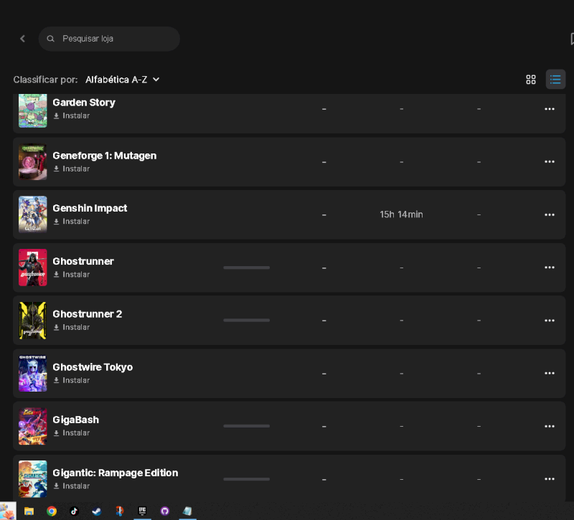Image resolution: width=574 pixels, height=520 pixels.
Task: Click the GigaBash achievements progress bar
Action: (x=246, y=426)
